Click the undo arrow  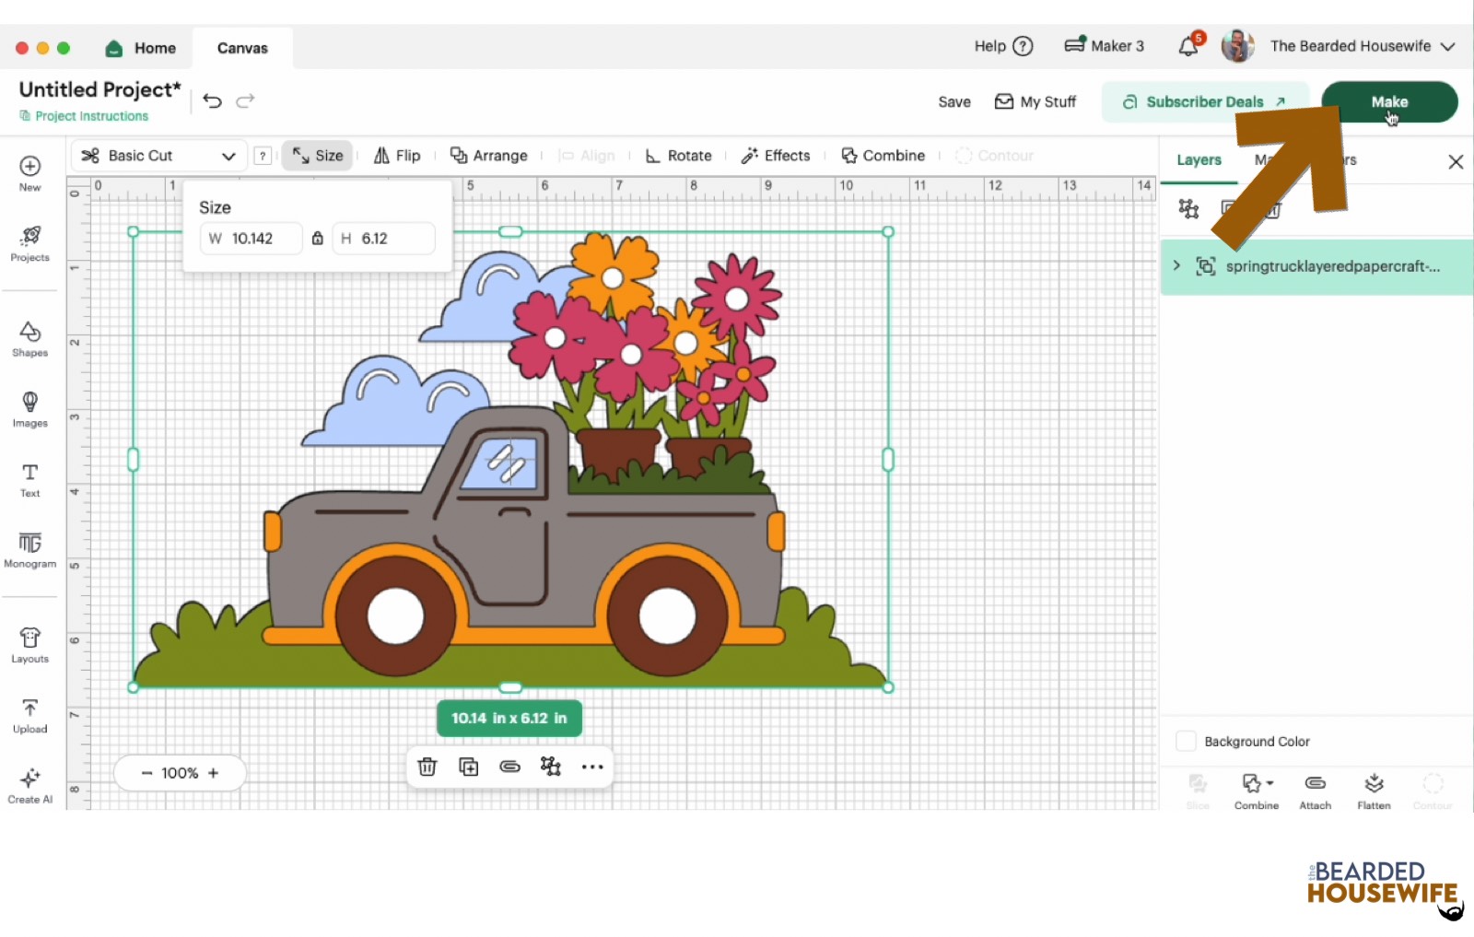point(212,100)
